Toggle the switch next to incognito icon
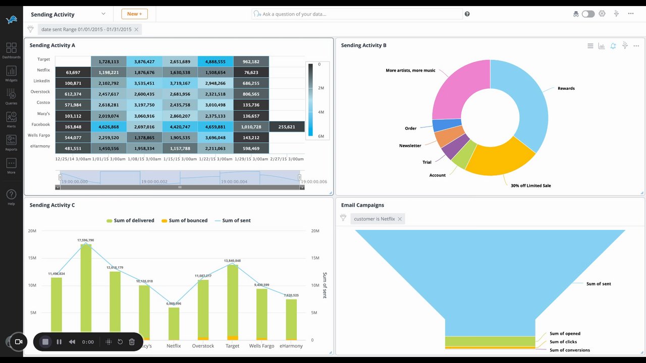The image size is (646, 363). 588,14
